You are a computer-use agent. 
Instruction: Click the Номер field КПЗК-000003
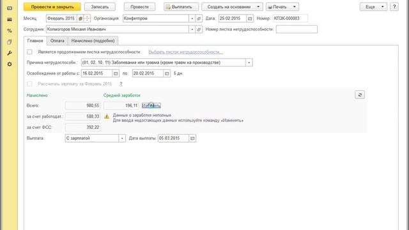pyautogui.click(x=290, y=19)
